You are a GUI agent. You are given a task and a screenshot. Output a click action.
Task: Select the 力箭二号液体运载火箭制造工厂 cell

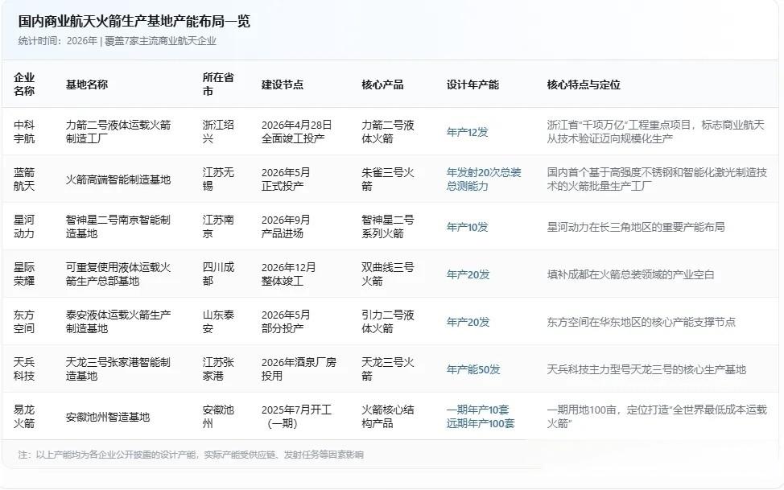(118, 131)
